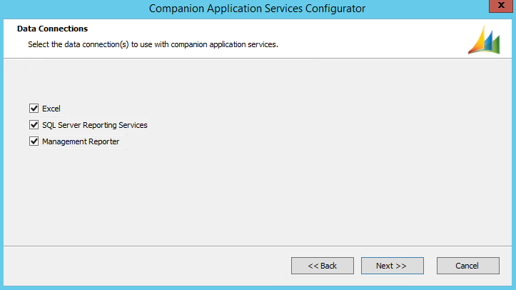This screenshot has height=290, width=516.
Task: Click the separator line above the buttons
Action: [257, 245]
